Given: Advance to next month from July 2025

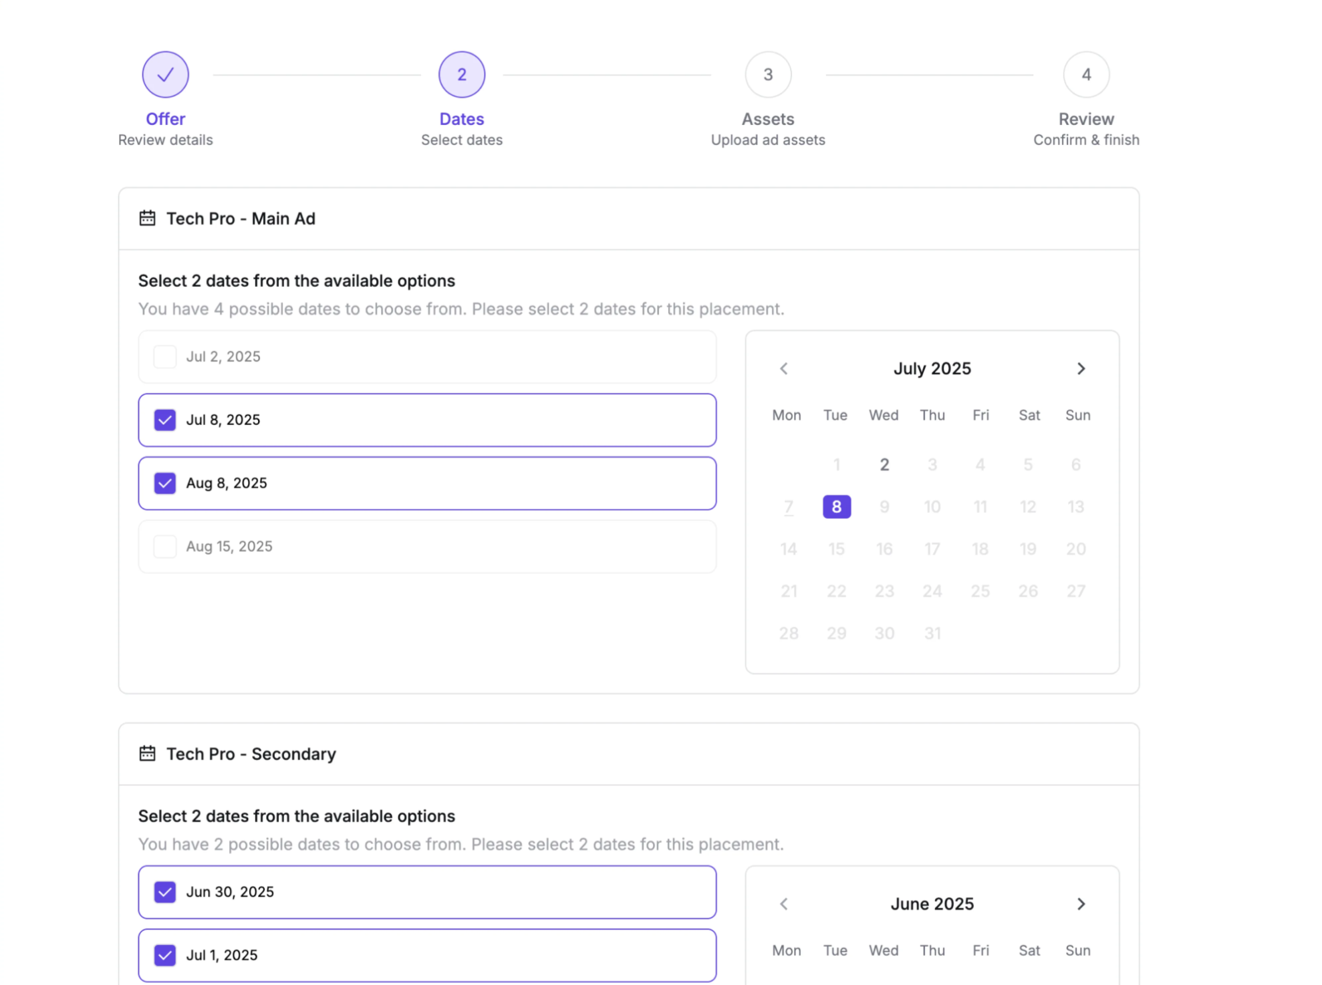Looking at the screenshot, I should pos(1081,368).
